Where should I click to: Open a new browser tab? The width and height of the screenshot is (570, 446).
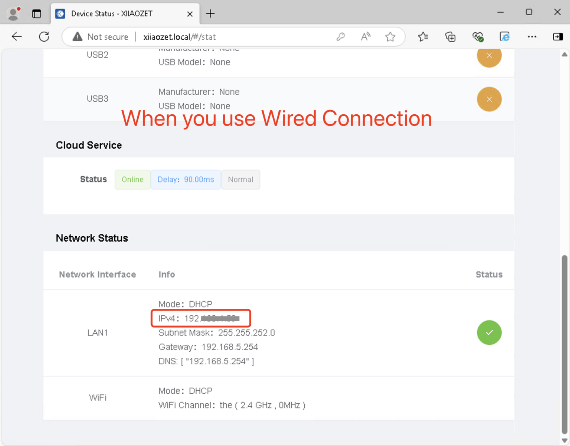pyautogui.click(x=210, y=13)
